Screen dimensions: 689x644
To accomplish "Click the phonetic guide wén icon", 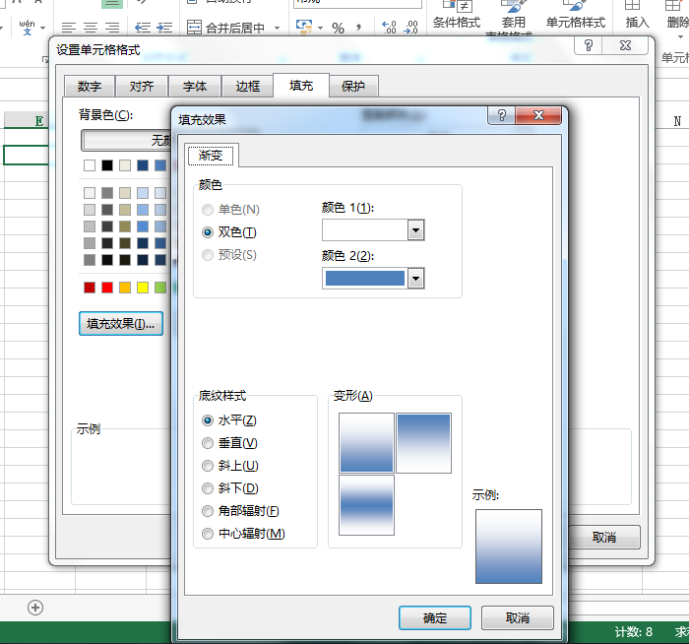I will (28, 28).
